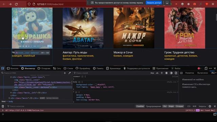Close the split console
This screenshot has width=217, height=122.
[x=215, y=106]
